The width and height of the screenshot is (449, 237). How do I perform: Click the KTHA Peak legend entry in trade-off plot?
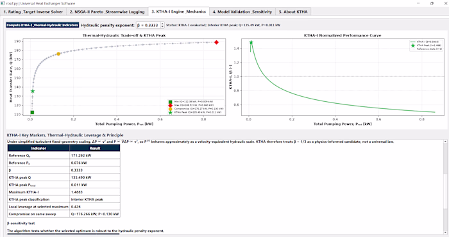(x=195, y=112)
